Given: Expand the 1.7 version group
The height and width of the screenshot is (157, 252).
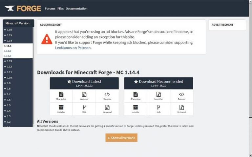Looking at the screenshot, I should click(9, 94).
